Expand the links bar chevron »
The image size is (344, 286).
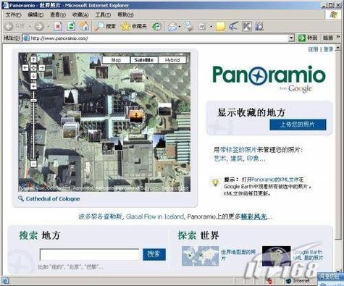[x=337, y=37]
